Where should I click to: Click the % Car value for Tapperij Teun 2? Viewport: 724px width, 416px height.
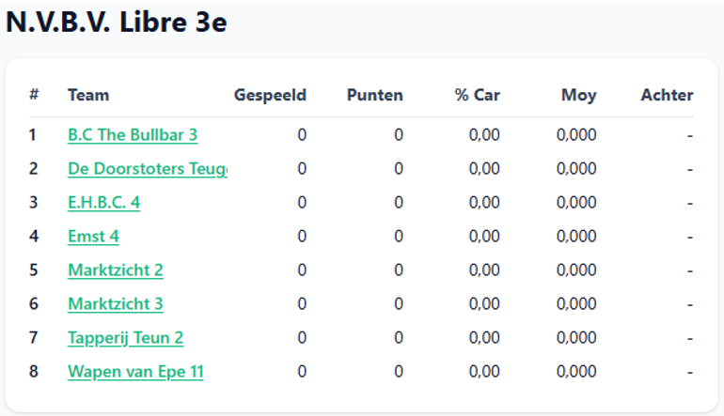tap(484, 338)
